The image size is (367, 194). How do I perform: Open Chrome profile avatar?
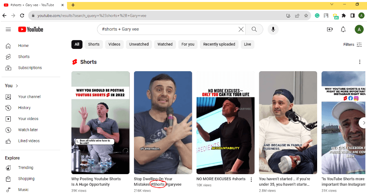[x=361, y=16]
